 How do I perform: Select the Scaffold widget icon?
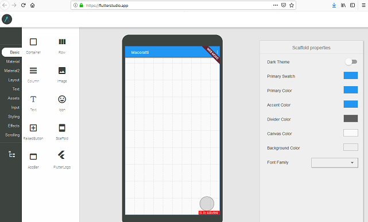pyautogui.click(x=62, y=128)
